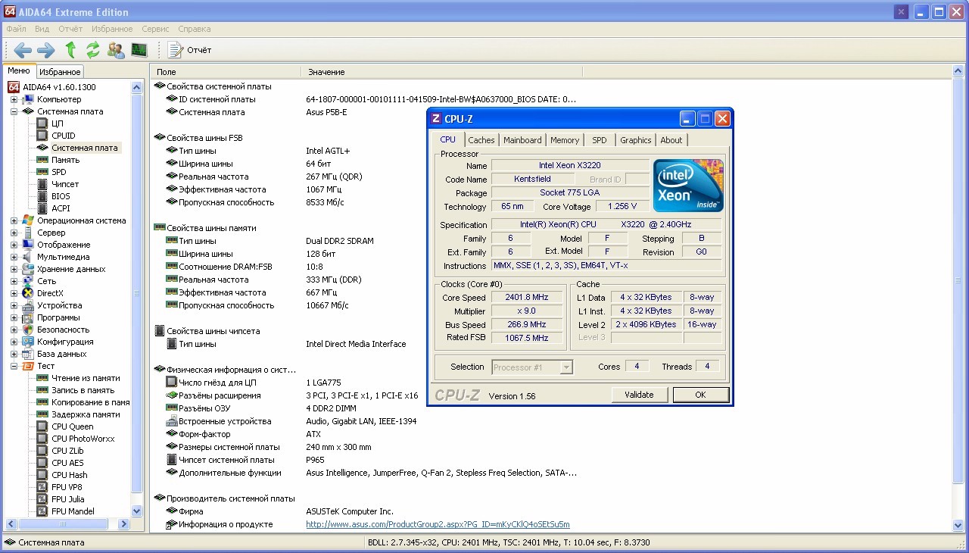Select ЦП in the sidebar tree
Image resolution: width=969 pixels, height=553 pixels.
point(58,123)
